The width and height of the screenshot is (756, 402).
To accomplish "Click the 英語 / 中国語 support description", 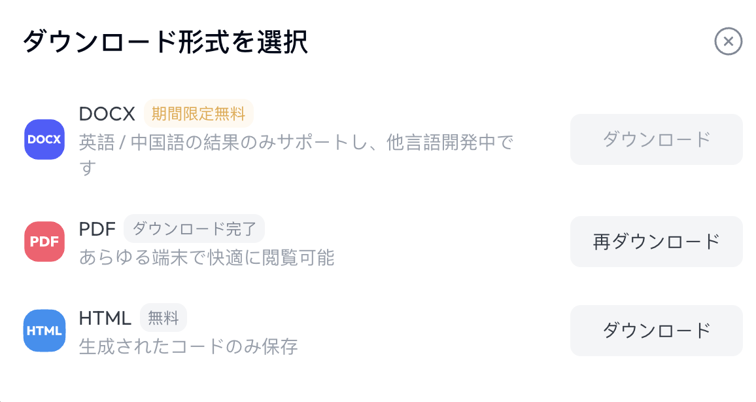I will point(296,155).
